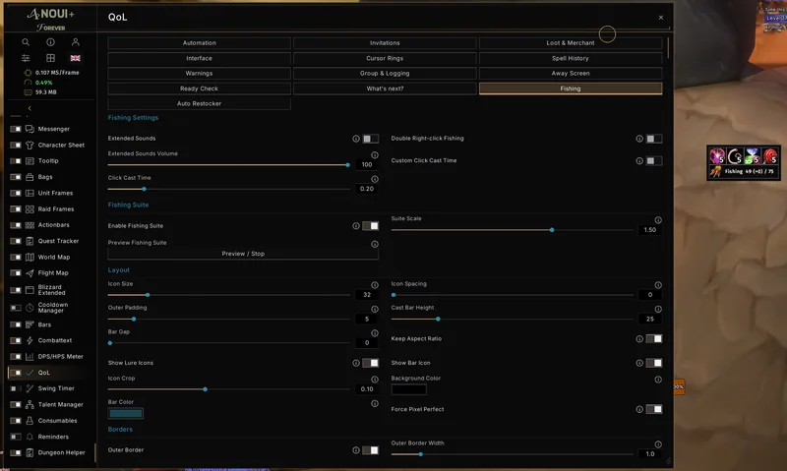Toggle Show Bar Icon
Image resolution: width=787 pixels, height=471 pixels.
tap(653, 363)
